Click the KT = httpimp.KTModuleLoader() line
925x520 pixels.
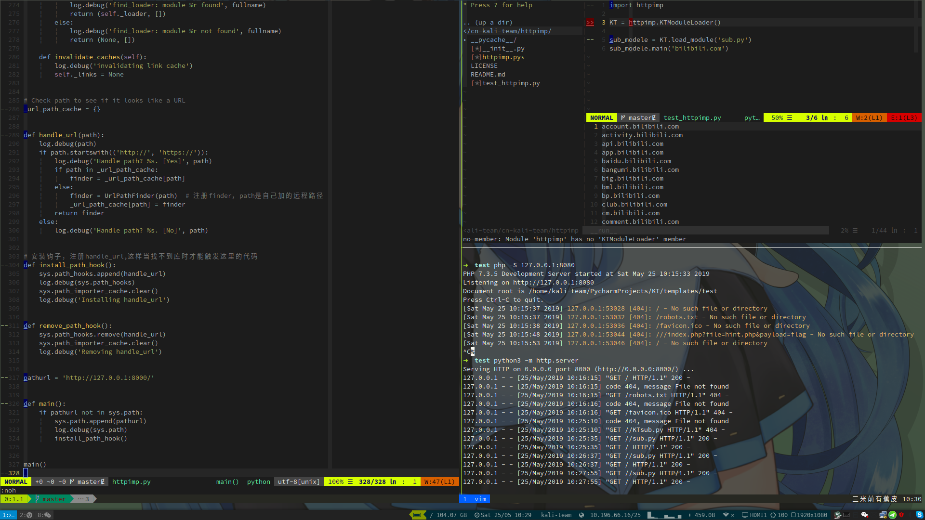(x=665, y=23)
